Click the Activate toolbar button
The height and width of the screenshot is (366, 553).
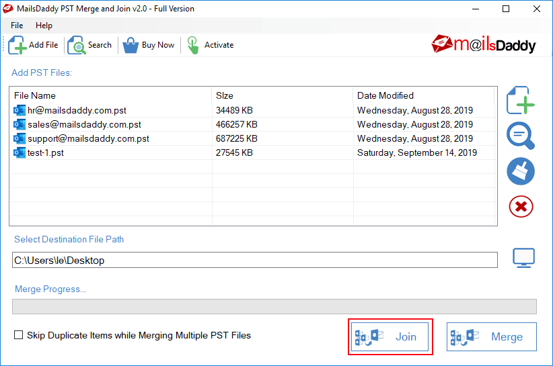coord(210,45)
